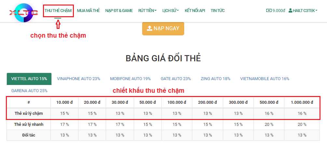The image size is (327, 155).
Task: Click the wallet balance money icon
Action: (x=269, y=10)
